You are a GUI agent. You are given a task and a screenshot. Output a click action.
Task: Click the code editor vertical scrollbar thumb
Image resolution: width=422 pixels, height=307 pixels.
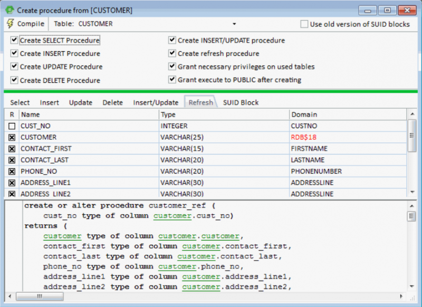(411, 216)
